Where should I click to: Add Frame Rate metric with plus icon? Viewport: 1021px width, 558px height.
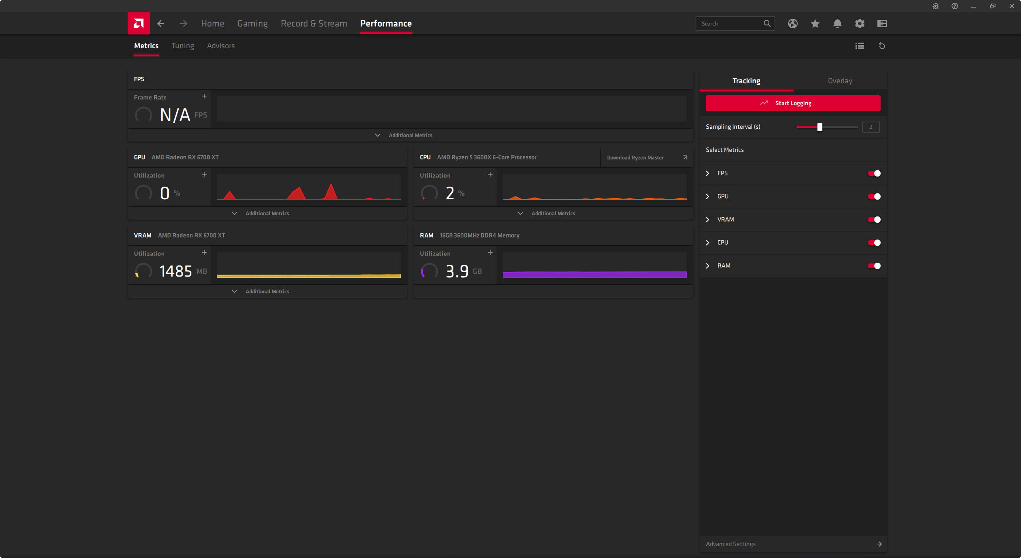pyautogui.click(x=204, y=96)
